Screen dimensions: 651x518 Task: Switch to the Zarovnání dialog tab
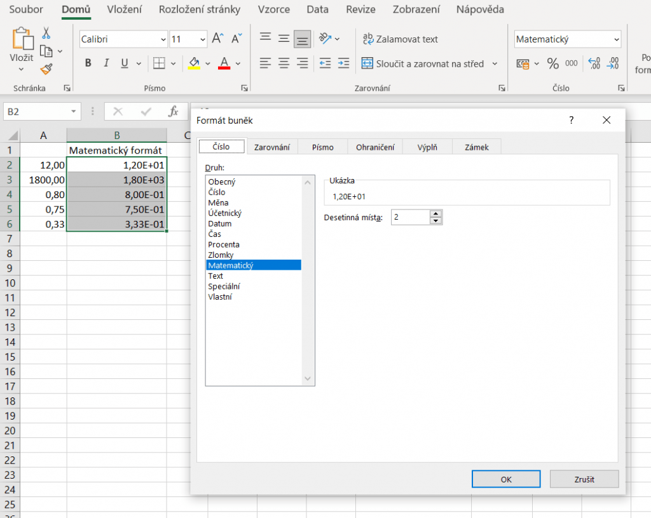click(x=272, y=147)
